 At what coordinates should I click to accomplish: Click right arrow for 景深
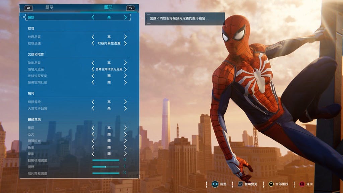(x=125, y=128)
